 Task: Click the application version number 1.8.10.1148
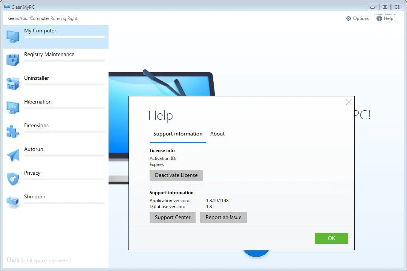217,201
